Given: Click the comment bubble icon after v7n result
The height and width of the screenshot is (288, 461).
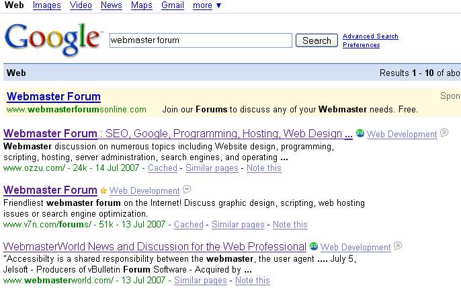Looking at the screenshot, I should pyautogui.click(x=187, y=189).
